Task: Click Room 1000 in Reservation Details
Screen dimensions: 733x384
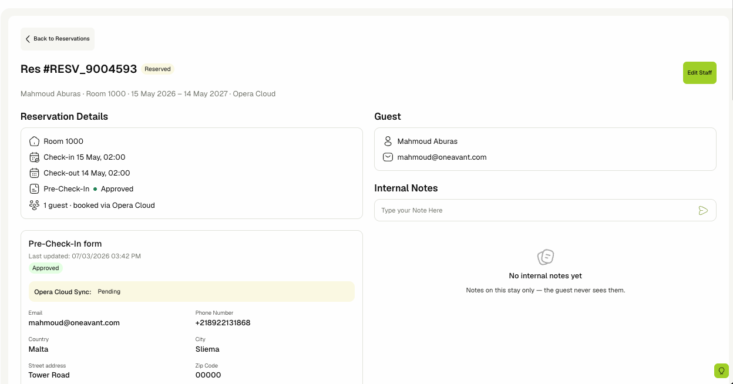Action: click(x=63, y=142)
